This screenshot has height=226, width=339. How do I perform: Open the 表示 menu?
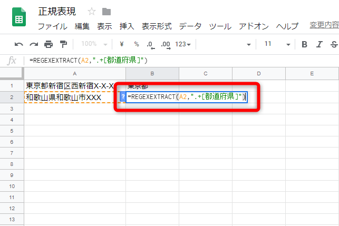click(x=104, y=26)
